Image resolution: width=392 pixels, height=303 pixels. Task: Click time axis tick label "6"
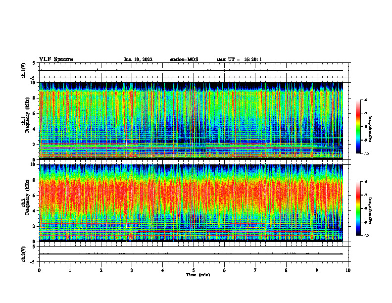[225, 270]
